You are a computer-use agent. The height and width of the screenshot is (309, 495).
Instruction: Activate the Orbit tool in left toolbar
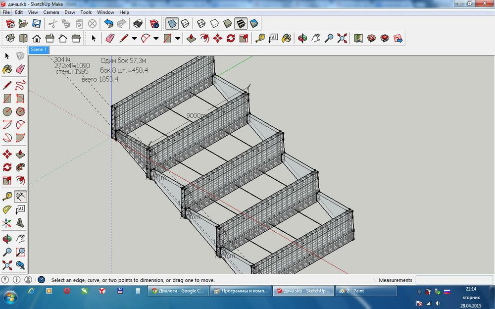click(7, 238)
